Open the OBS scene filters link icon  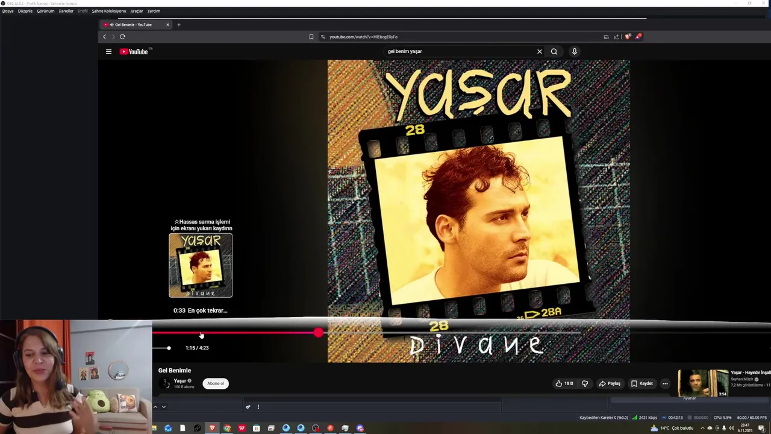tap(248, 407)
